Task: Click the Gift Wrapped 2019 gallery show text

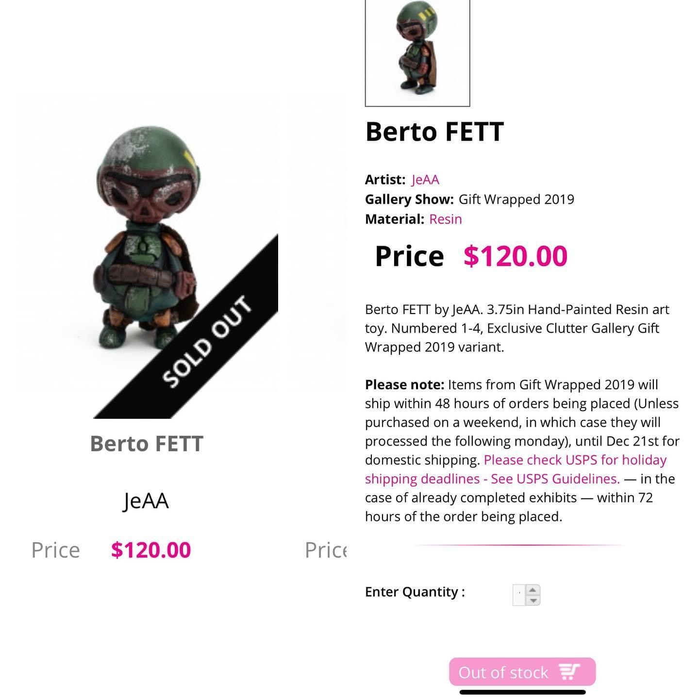Action: [516, 200]
